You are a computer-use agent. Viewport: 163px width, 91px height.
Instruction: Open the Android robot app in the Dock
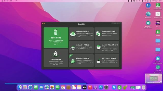point(125,87)
